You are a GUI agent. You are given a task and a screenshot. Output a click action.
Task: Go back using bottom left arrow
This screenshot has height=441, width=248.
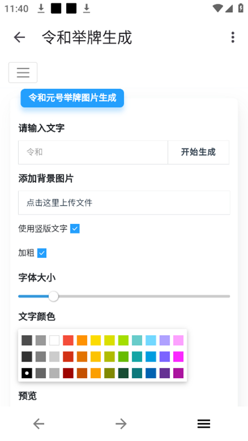39,423
